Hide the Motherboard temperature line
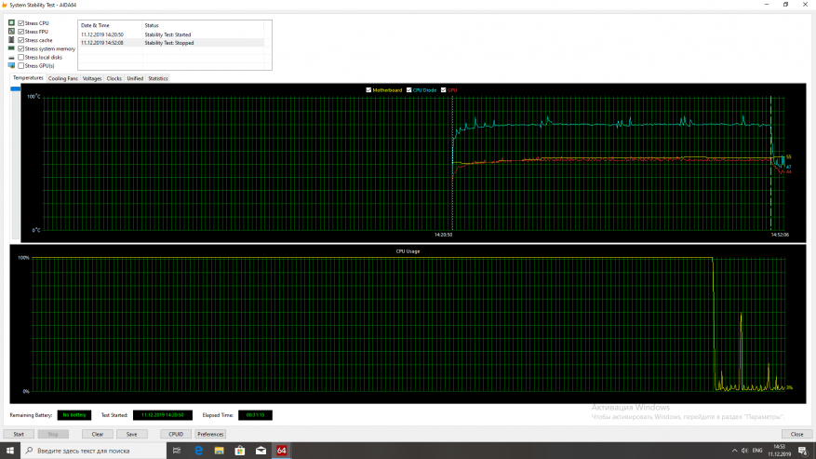The width and height of the screenshot is (816, 459). (x=368, y=90)
